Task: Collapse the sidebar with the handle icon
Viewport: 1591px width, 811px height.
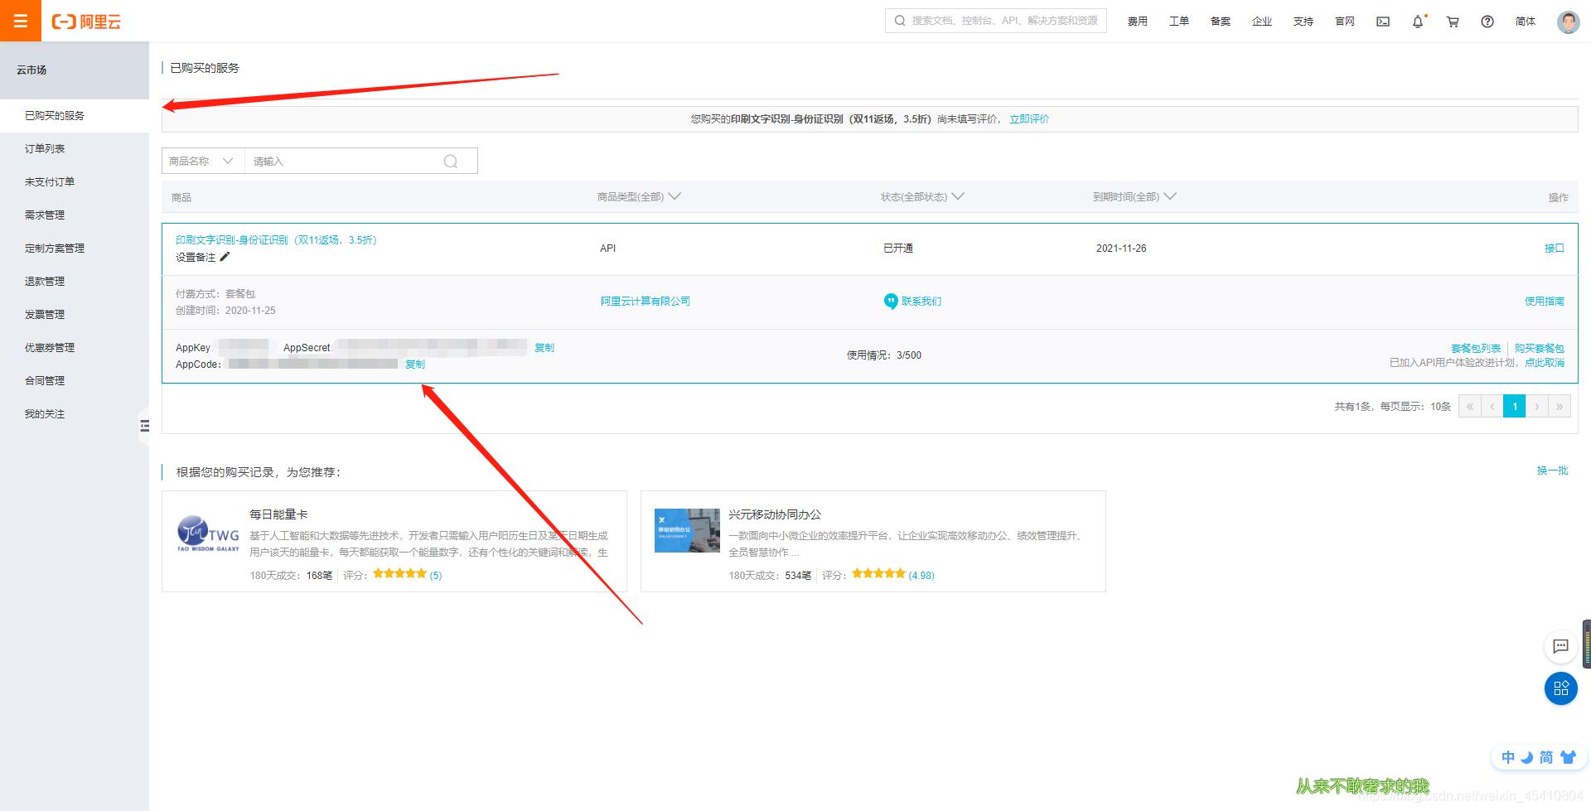Action: (144, 426)
